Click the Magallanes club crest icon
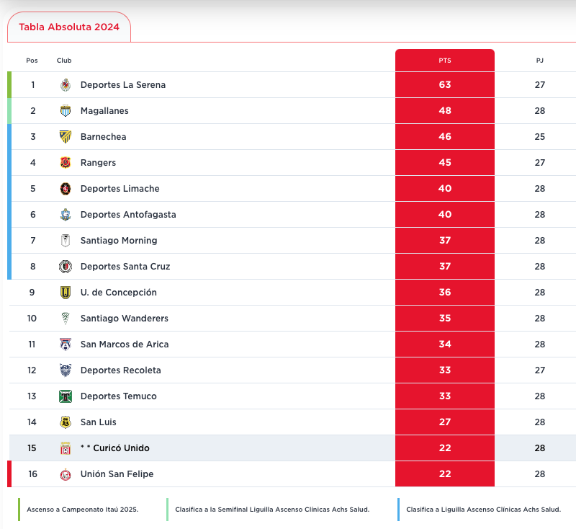The width and height of the screenshot is (576, 529). (x=66, y=111)
